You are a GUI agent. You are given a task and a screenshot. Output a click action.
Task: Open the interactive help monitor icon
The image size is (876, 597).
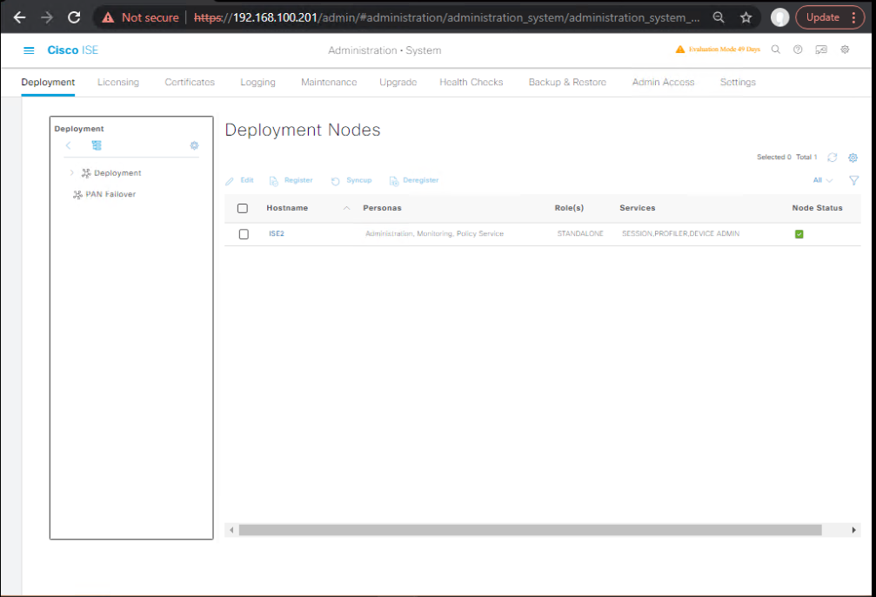tap(820, 50)
